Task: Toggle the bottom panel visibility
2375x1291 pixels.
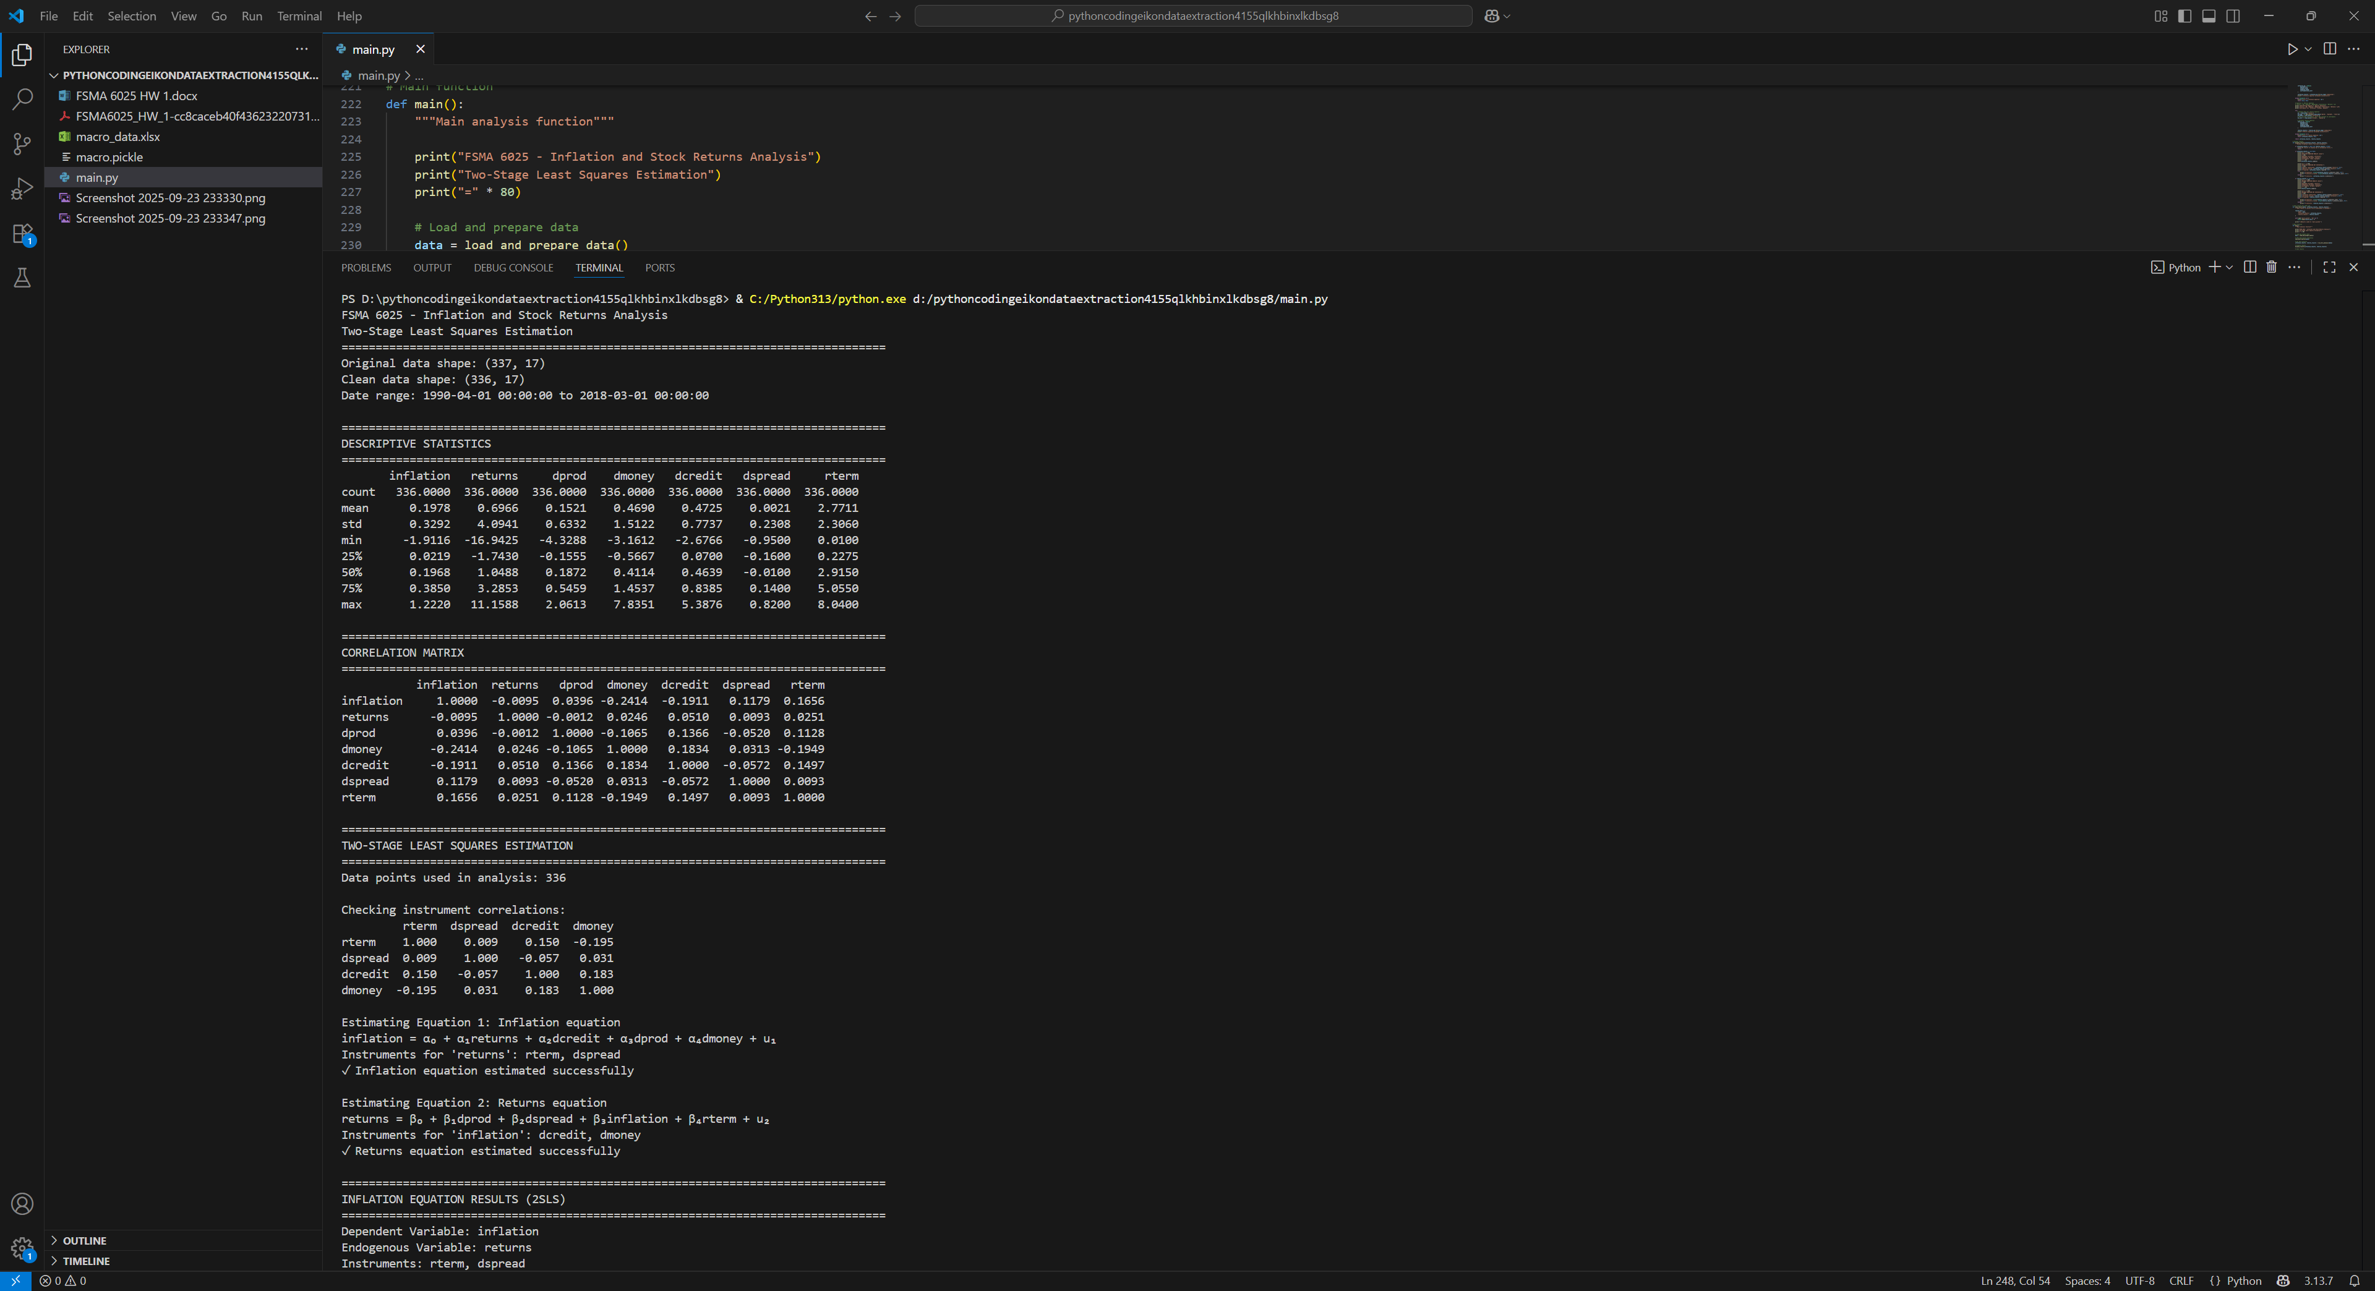Action: [x=2208, y=15]
